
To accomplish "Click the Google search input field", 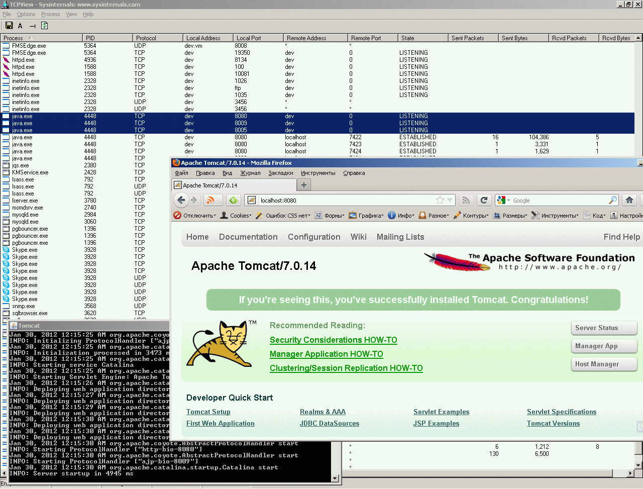I will tap(559, 200).
